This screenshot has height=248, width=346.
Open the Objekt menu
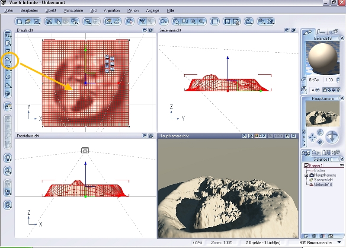51,10
